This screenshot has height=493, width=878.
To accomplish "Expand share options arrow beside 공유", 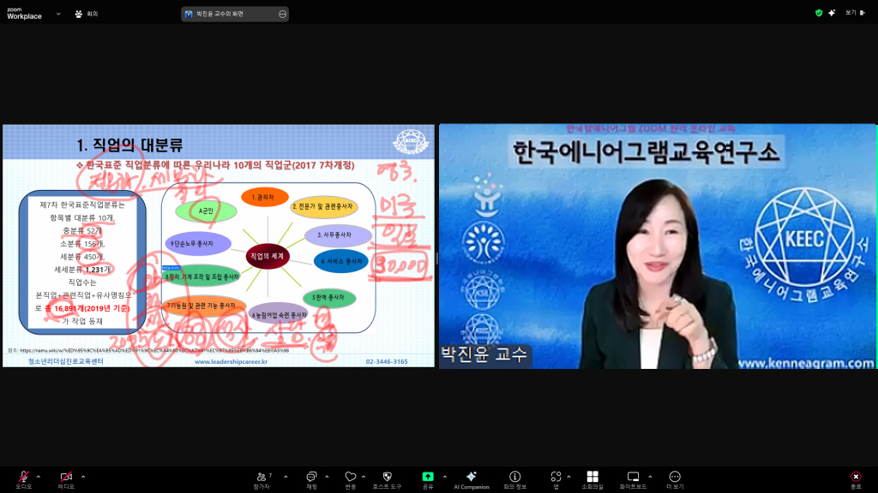I will click(x=445, y=477).
